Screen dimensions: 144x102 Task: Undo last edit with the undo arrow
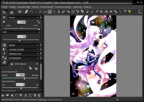[31, 12]
